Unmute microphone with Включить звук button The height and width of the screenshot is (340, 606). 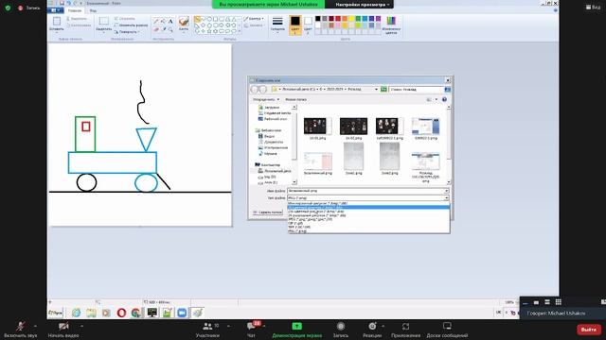pyautogui.click(x=21, y=330)
